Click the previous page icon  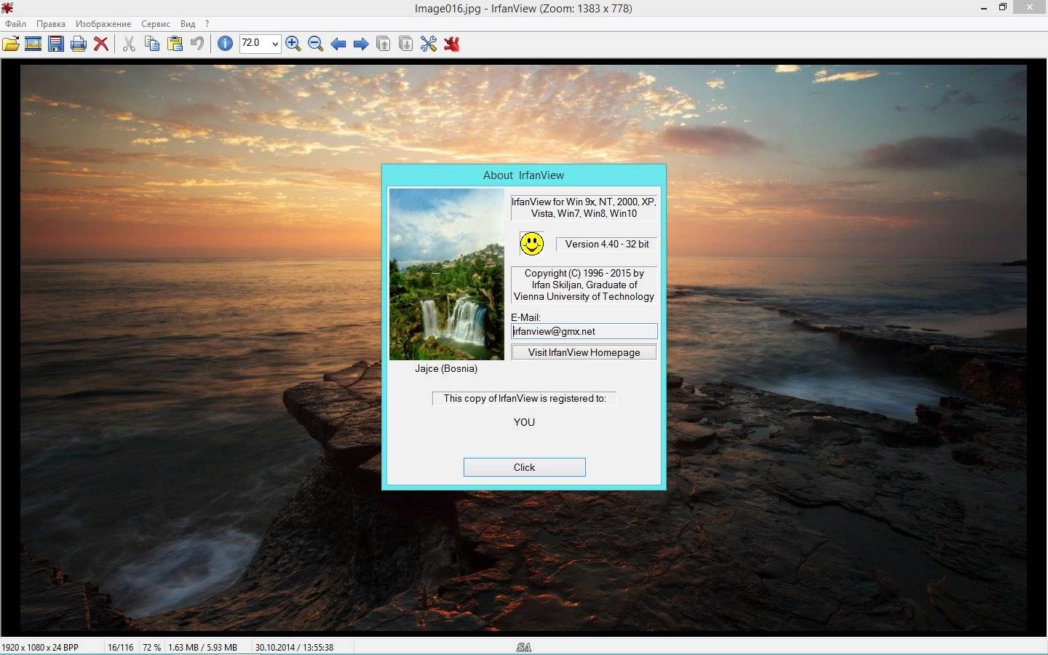tap(383, 44)
